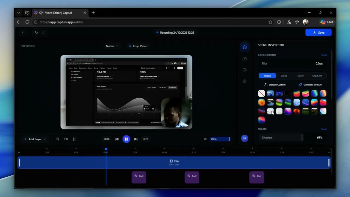This screenshot has width=350, height=197.
Task: Switch to the Gradient background tab
Action: tap(317, 76)
